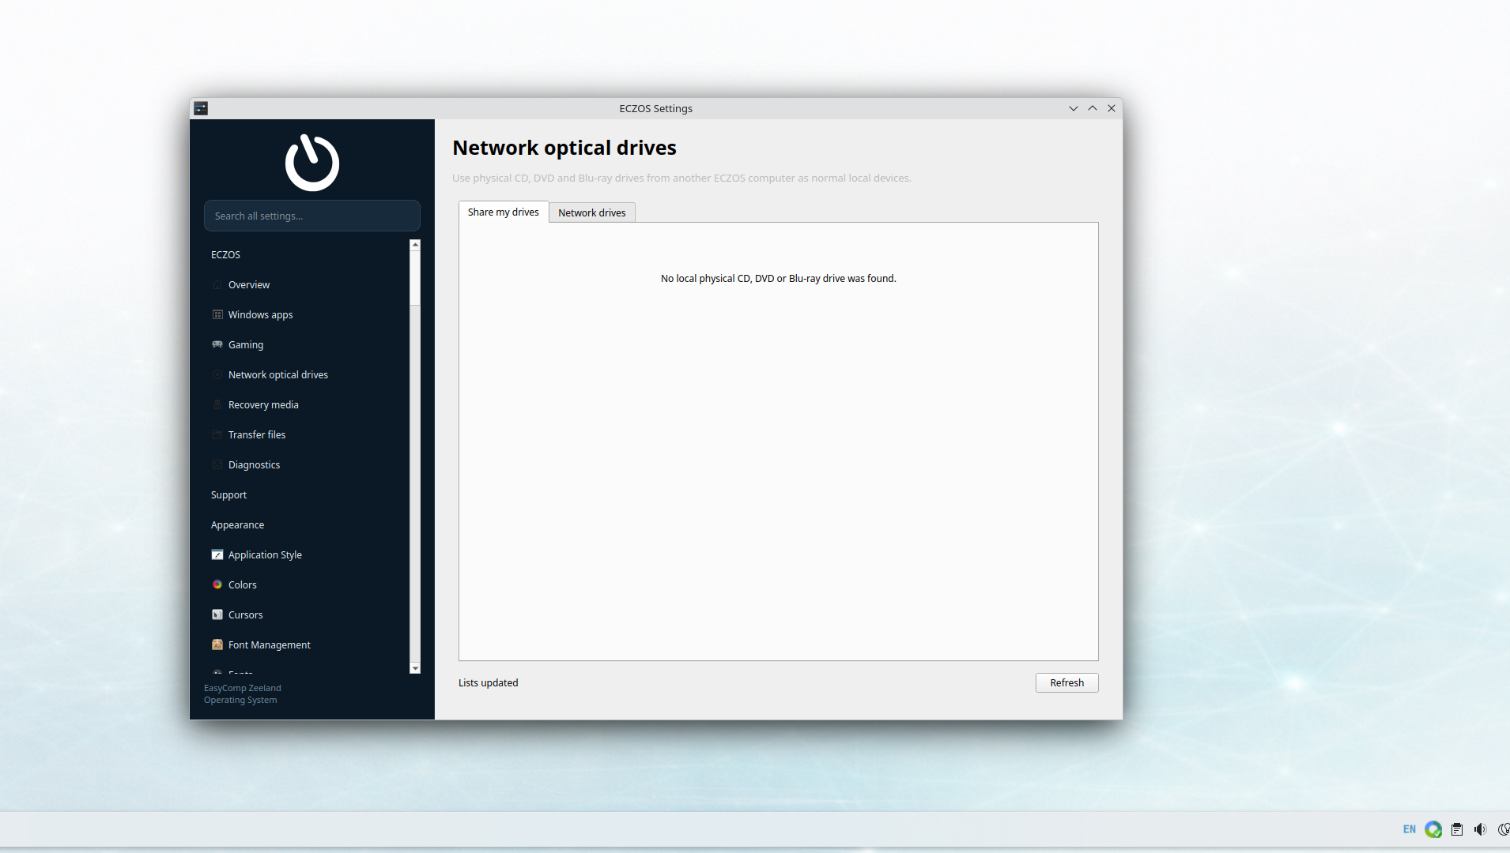This screenshot has height=853, width=1510.
Task: Click the ECZOS category label in sidebar
Action: click(x=226, y=255)
